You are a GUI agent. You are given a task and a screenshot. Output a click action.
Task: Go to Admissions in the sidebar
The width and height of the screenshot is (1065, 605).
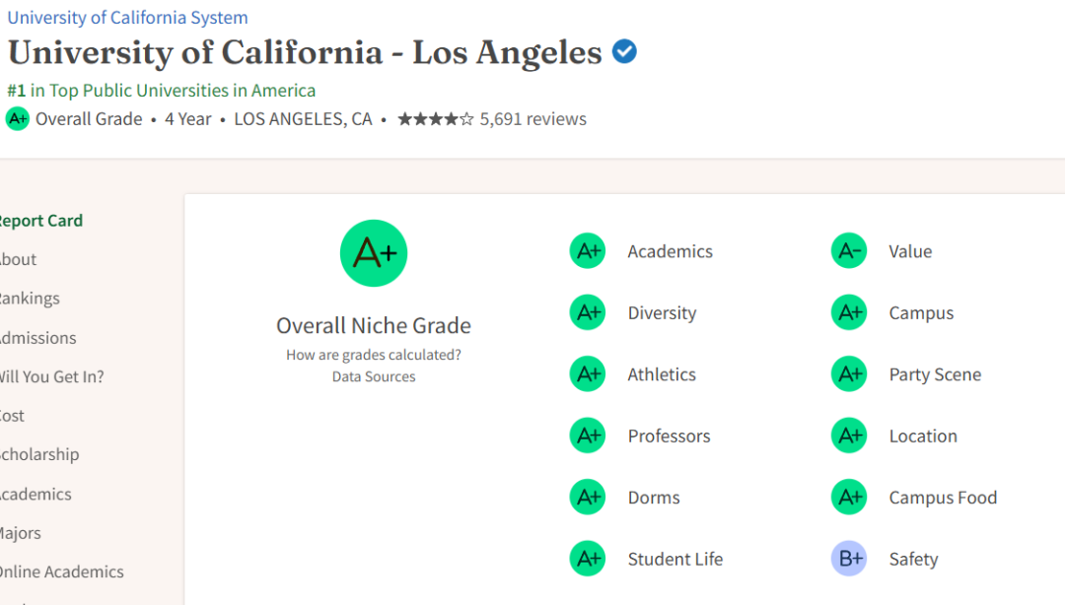(36, 337)
